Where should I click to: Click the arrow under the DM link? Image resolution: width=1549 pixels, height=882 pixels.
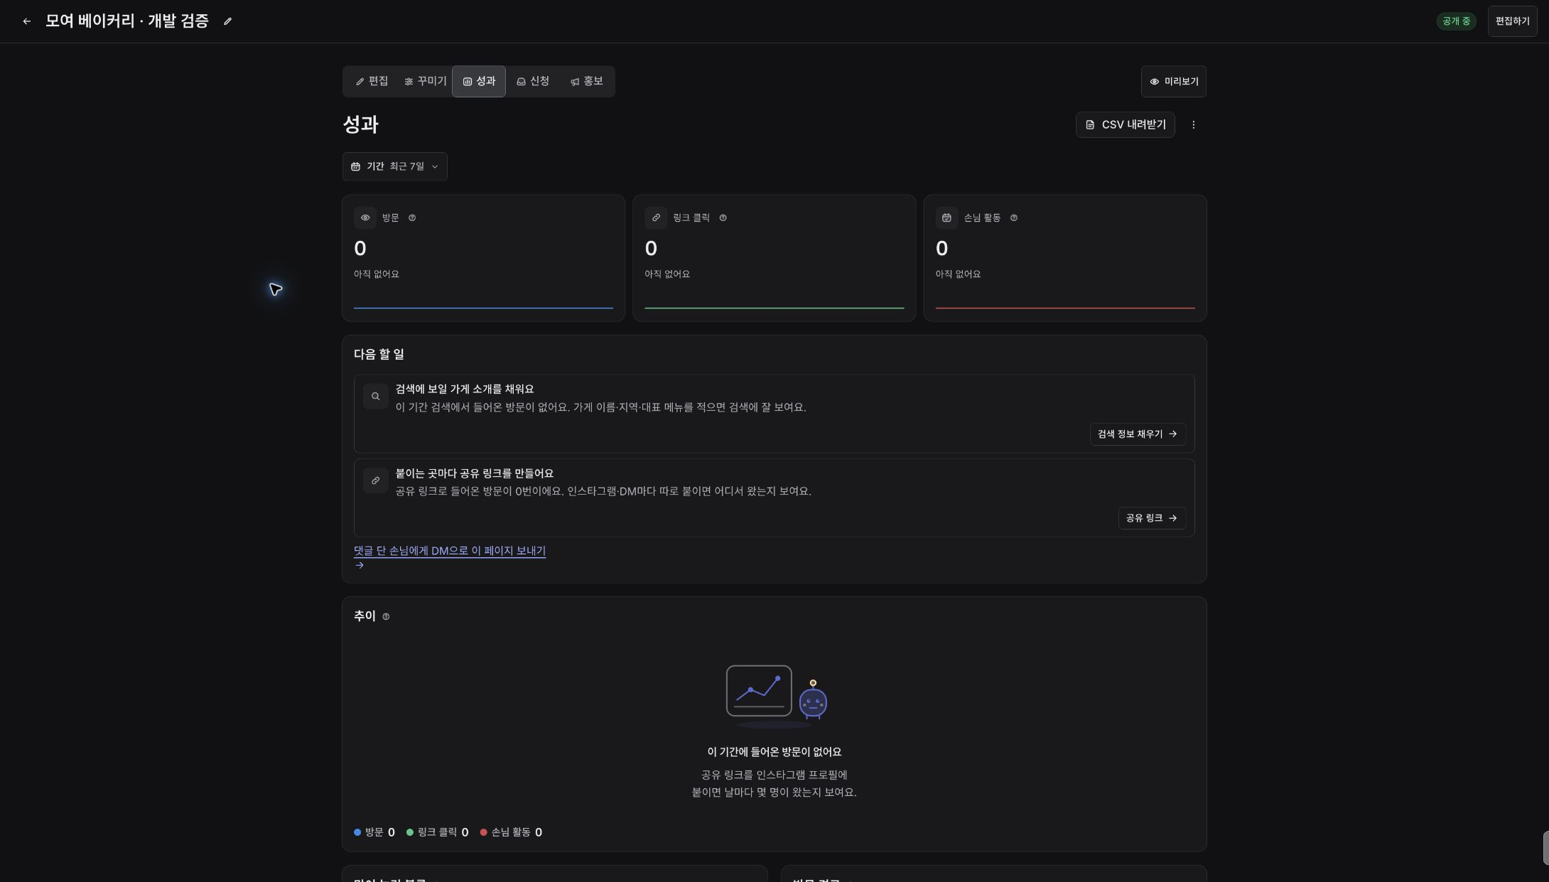(x=360, y=566)
